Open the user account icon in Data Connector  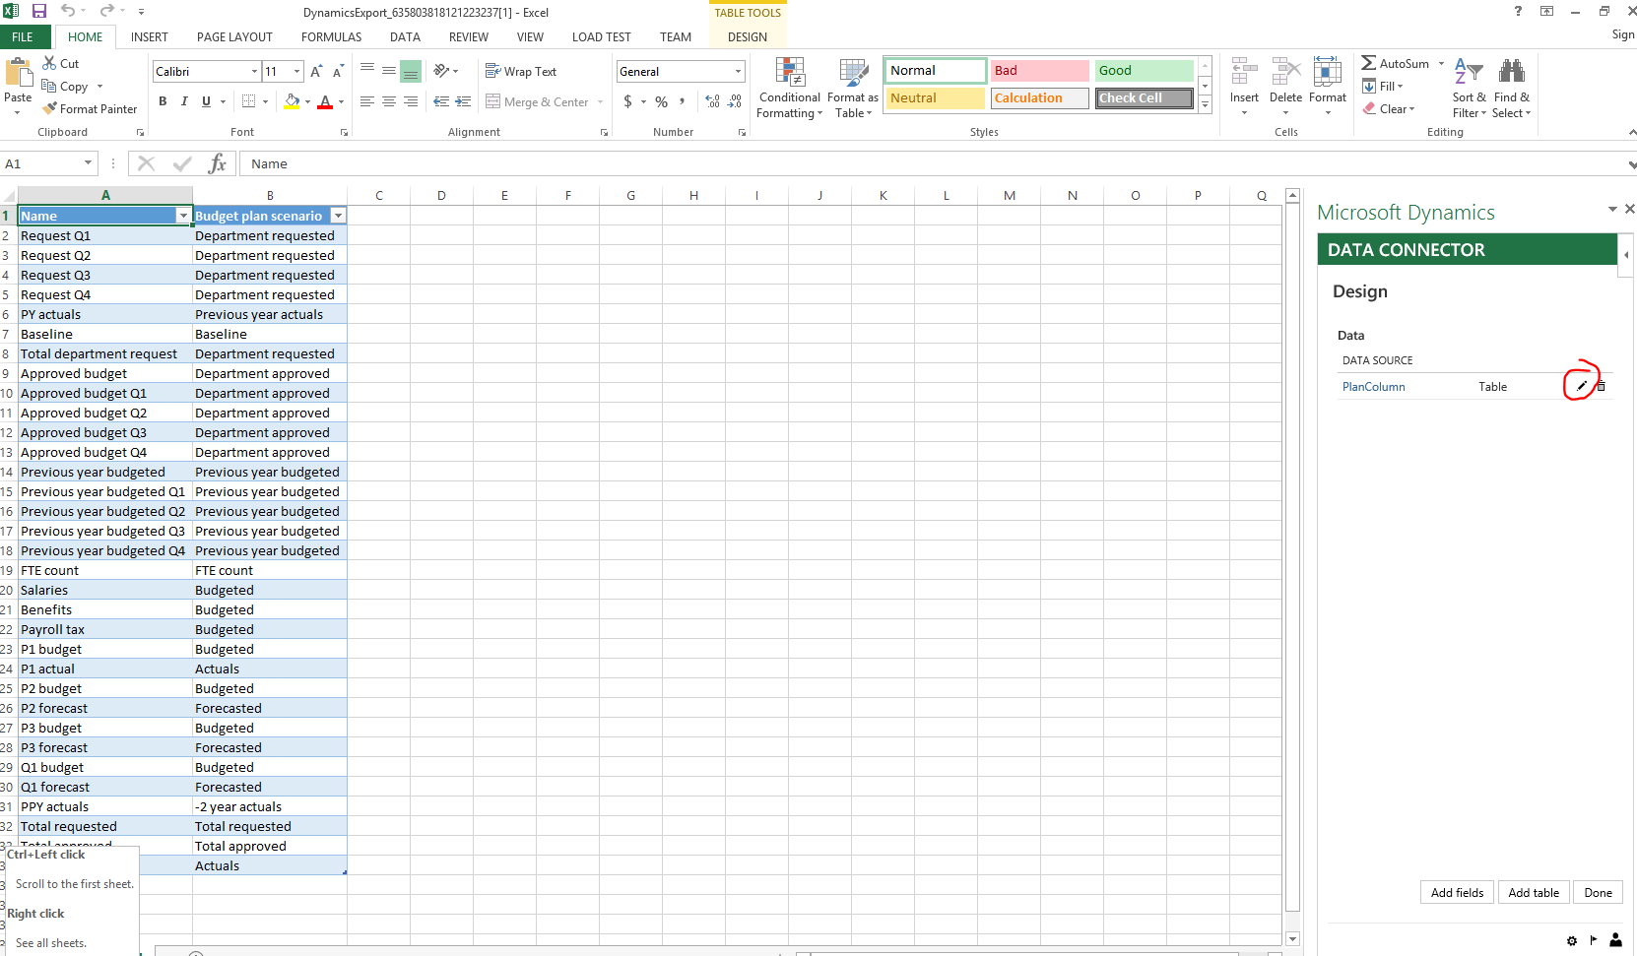tap(1615, 939)
